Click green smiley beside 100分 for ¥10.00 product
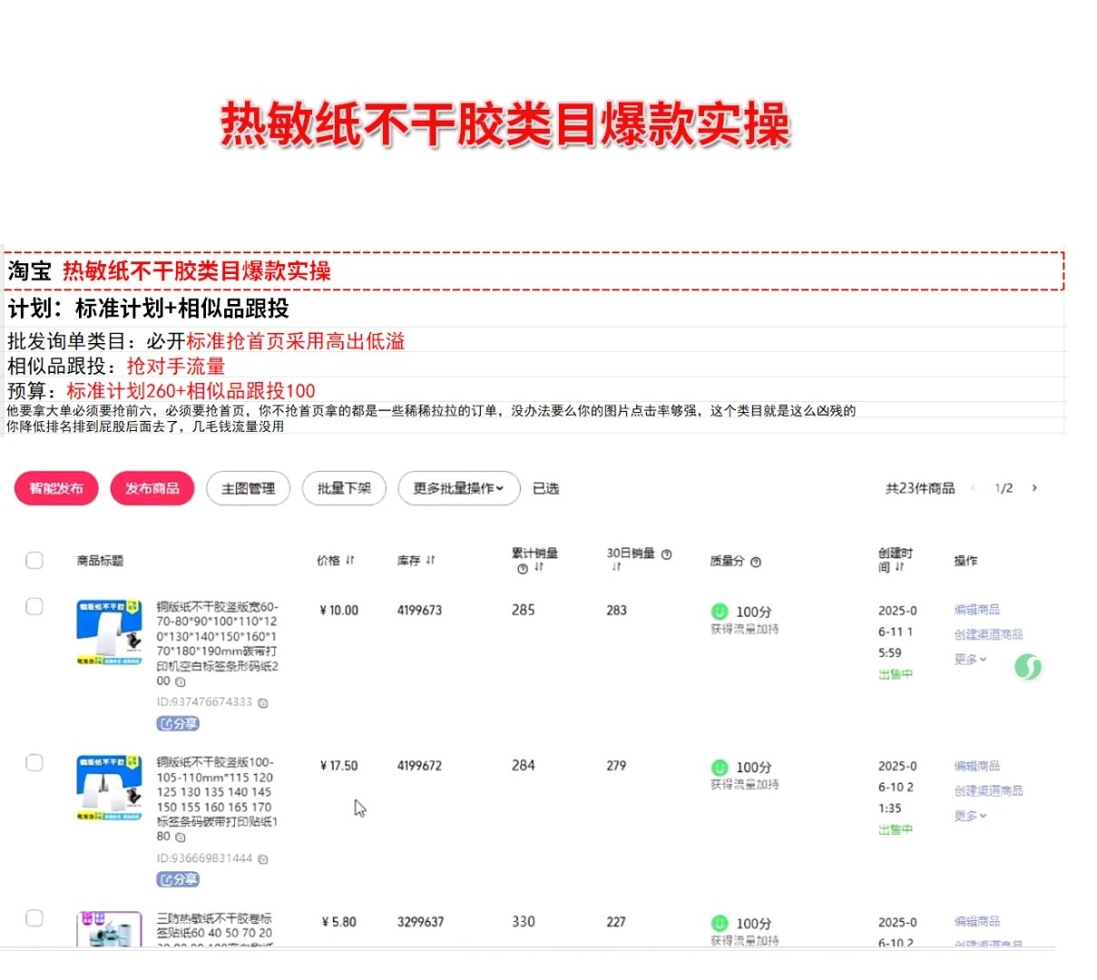Screen dimensions: 1097x980 point(720,612)
